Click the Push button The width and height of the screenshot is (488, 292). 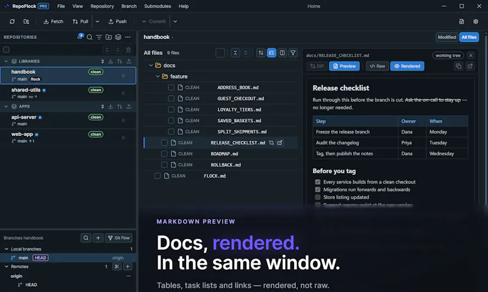(117, 21)
